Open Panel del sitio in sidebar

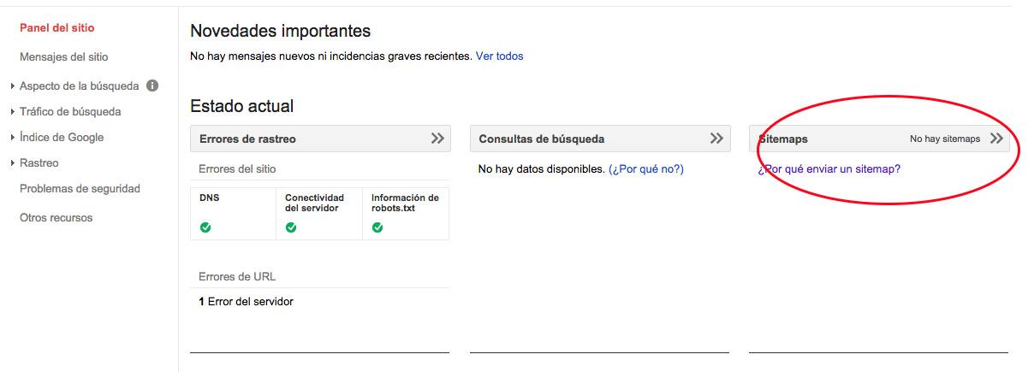click(x=56, y=28)
